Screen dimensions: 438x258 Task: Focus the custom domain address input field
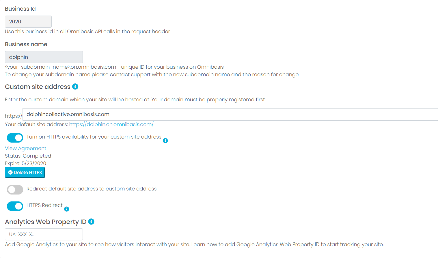[x=230, y=114]
